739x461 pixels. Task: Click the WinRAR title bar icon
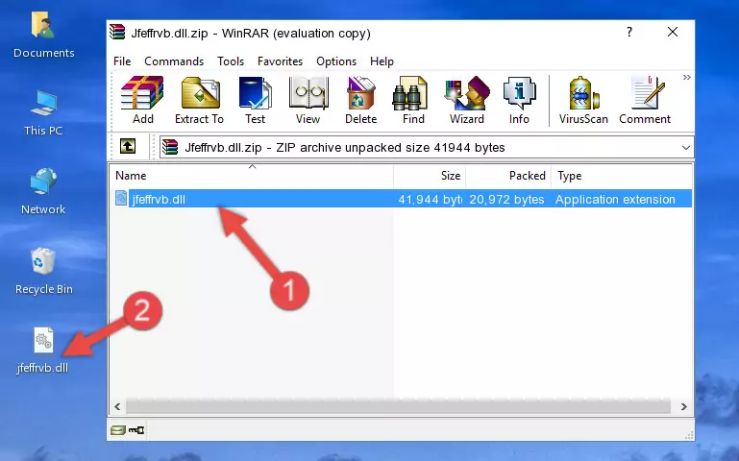coord(118,33)
